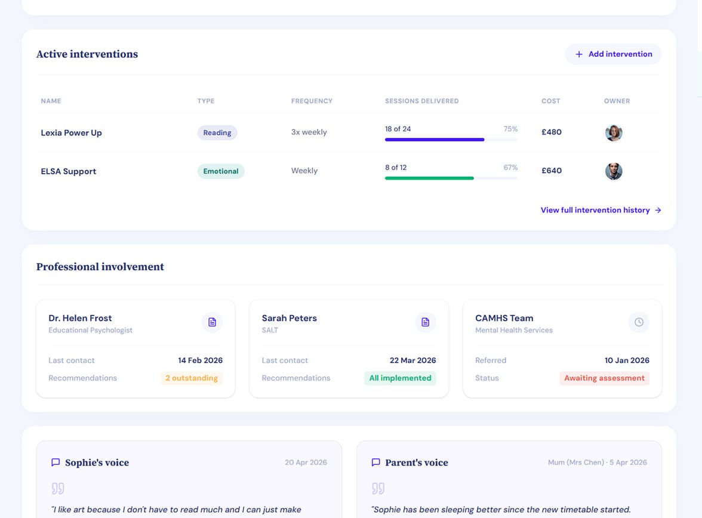Image resolution: width=702 pixels, height=518 pixels.
Task: Click the Lexia Power Up sessions progress bar
Action: tap(451, 140)
